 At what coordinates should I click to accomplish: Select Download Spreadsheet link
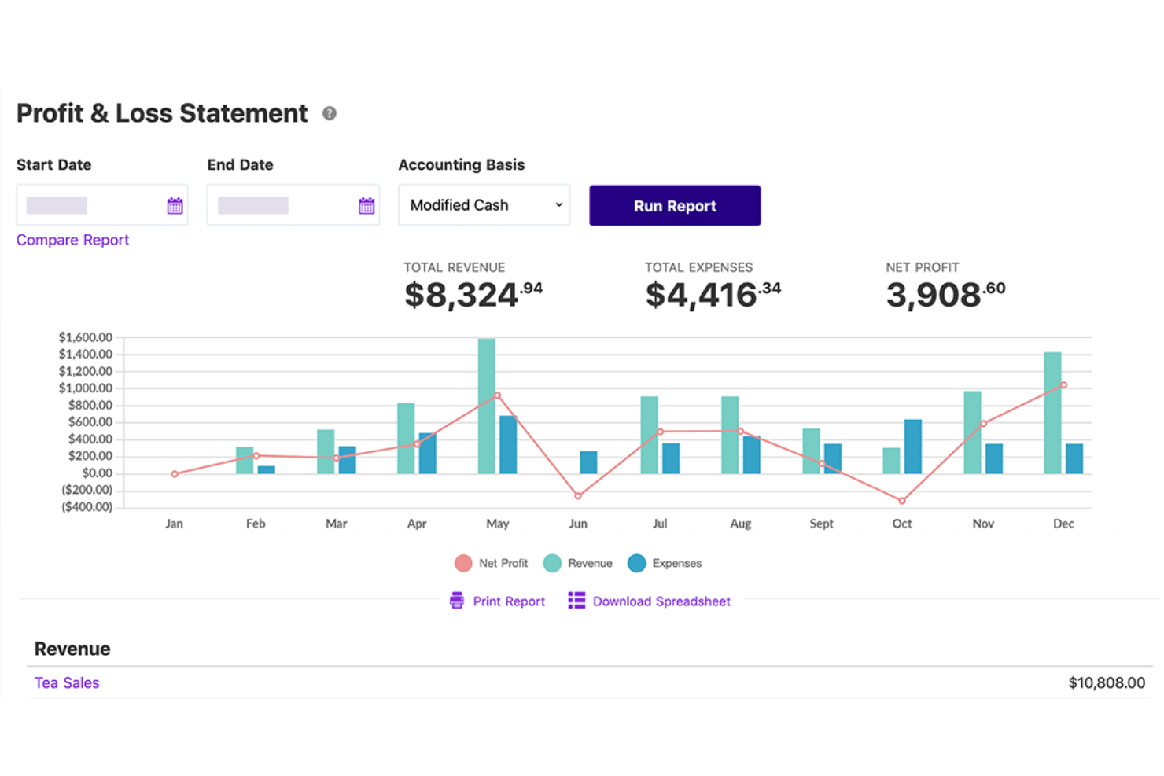[x=661, y=601]
